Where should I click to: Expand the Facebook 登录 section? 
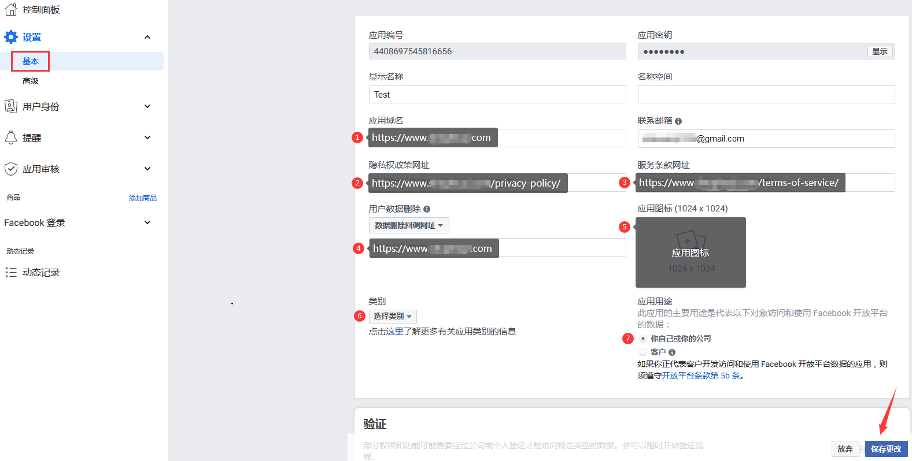click(147, 222)
